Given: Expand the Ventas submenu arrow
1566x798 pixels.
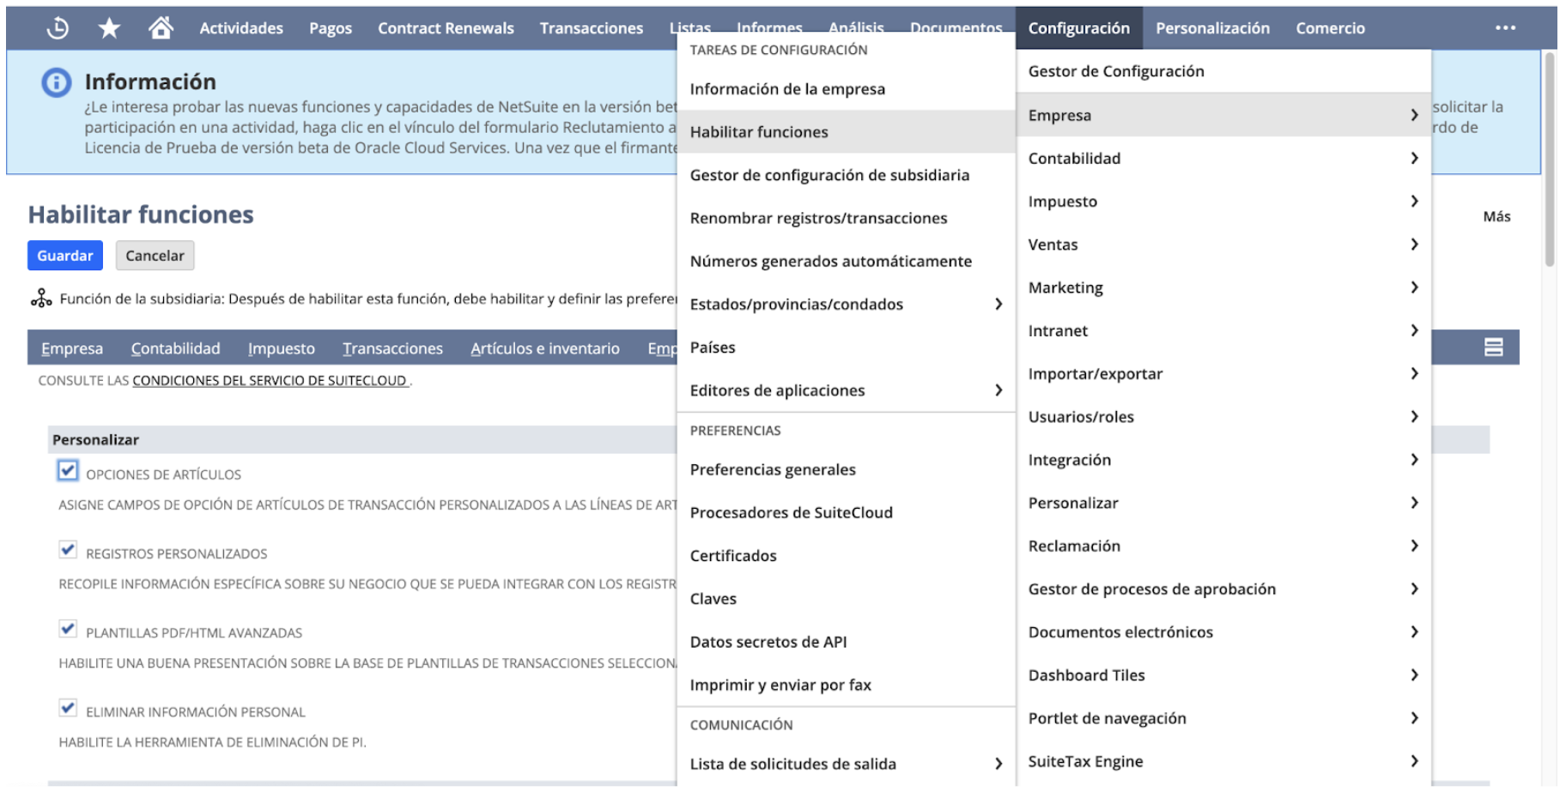Looking at the screenshot, I should [1414, 245].
